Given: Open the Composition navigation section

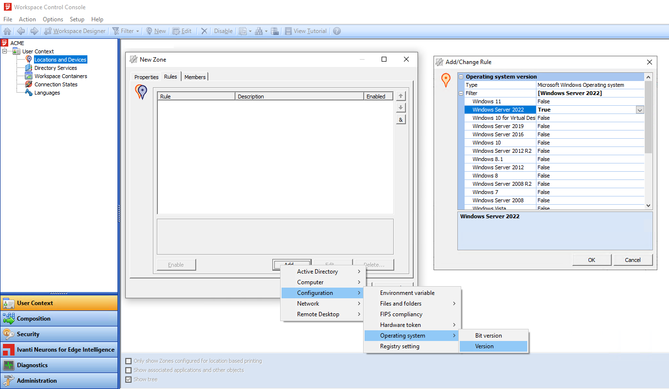Looking at the screenshot, I should [x=59, y=319].
